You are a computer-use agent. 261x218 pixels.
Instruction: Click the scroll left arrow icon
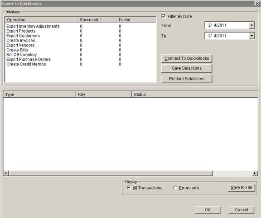click(x=6, y=173)
